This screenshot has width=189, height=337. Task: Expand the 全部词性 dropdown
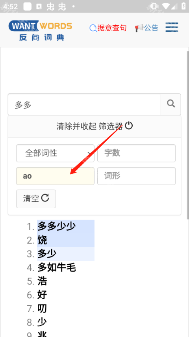coord(55,153)
